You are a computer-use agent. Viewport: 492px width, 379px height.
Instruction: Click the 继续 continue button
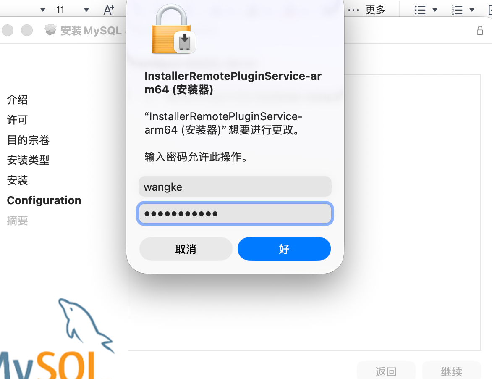click(452, 371)
